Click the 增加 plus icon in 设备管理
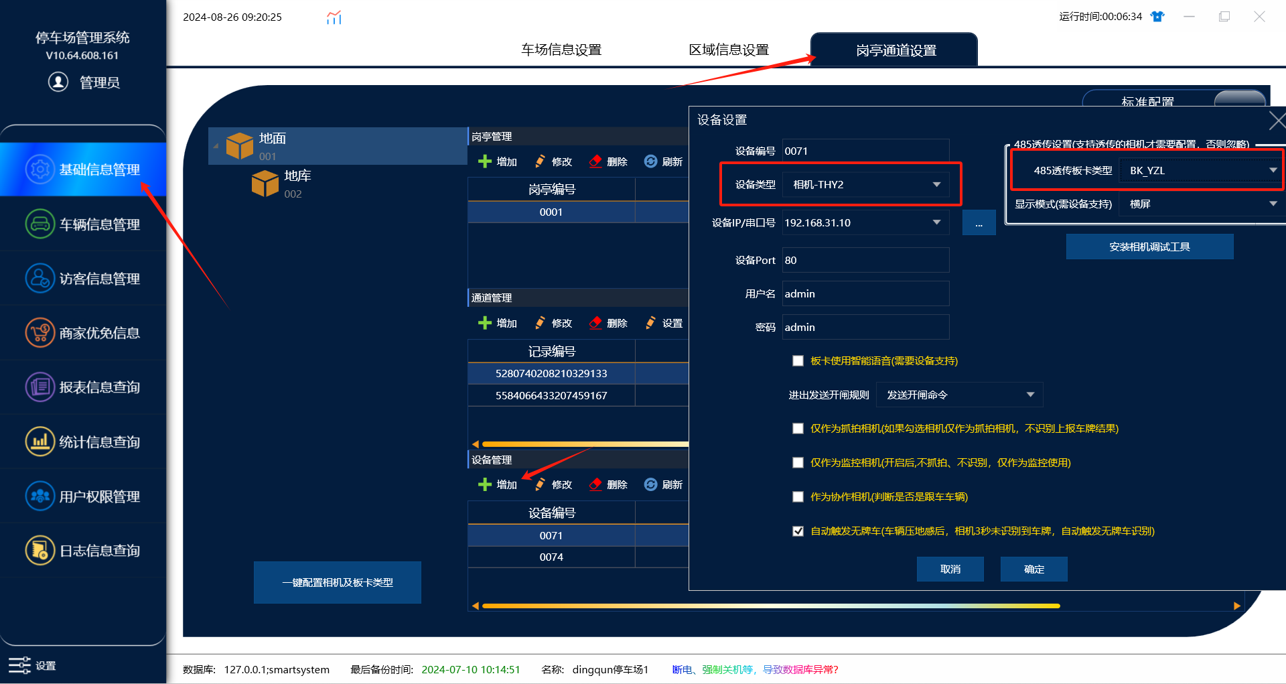 point(485,484)
